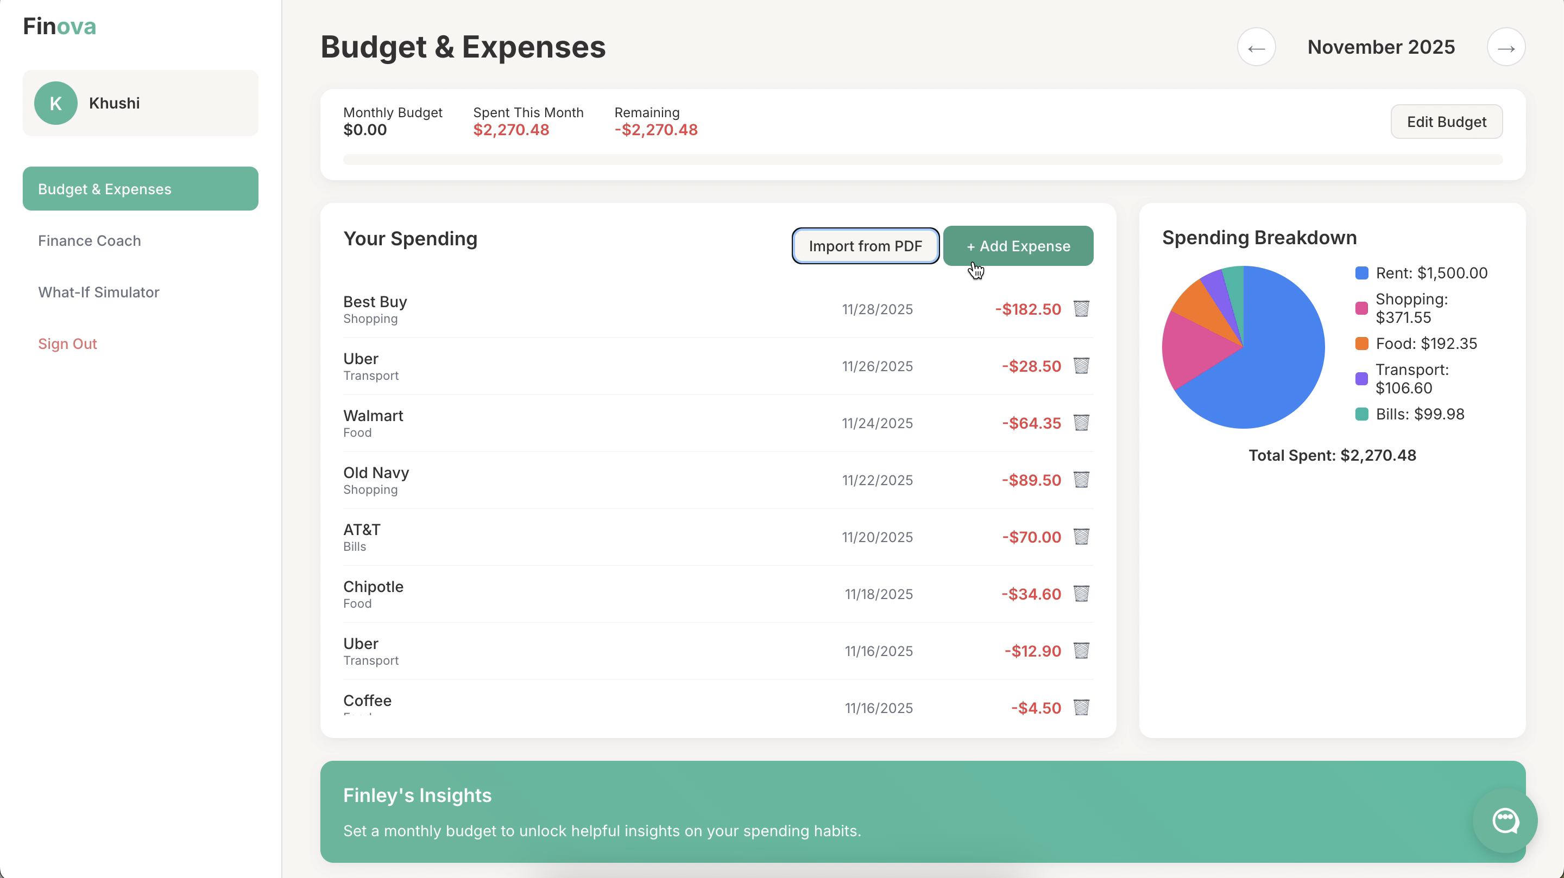Click trash icon for Walmart expense

point(1081,423)
